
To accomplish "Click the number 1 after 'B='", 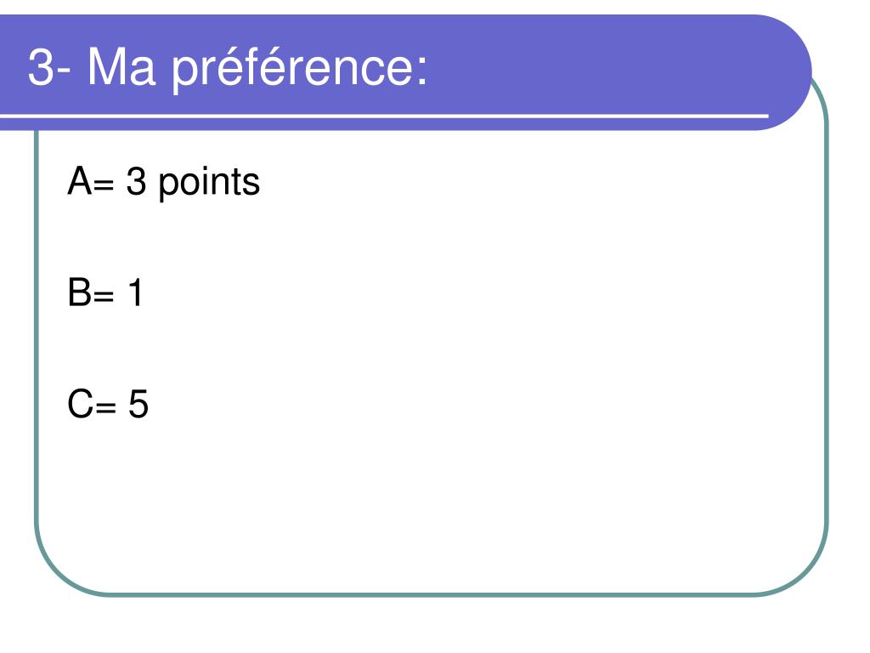I will [x=136, y=292].
